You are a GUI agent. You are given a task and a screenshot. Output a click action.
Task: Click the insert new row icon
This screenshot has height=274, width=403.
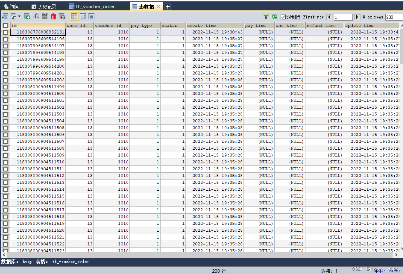(27, 16)
